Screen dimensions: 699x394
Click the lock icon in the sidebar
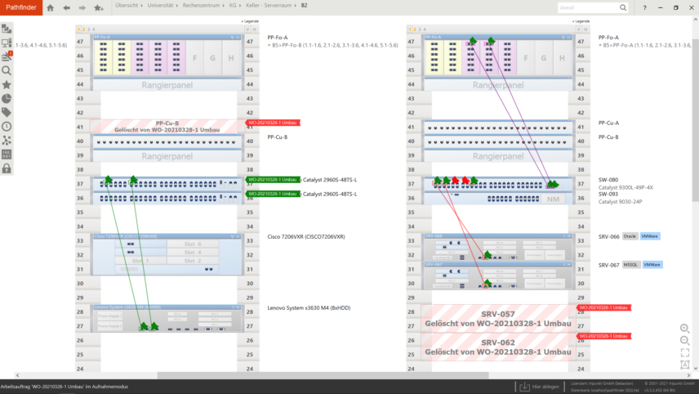(x=7, y=168)
